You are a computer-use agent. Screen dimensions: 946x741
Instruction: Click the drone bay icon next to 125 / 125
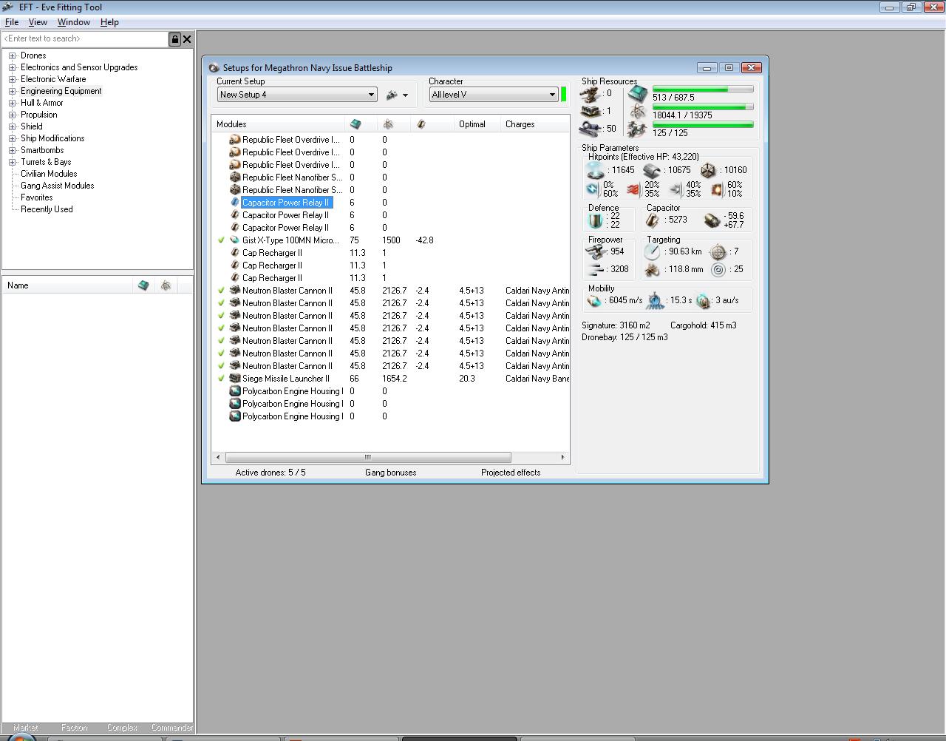click(638, 129)
